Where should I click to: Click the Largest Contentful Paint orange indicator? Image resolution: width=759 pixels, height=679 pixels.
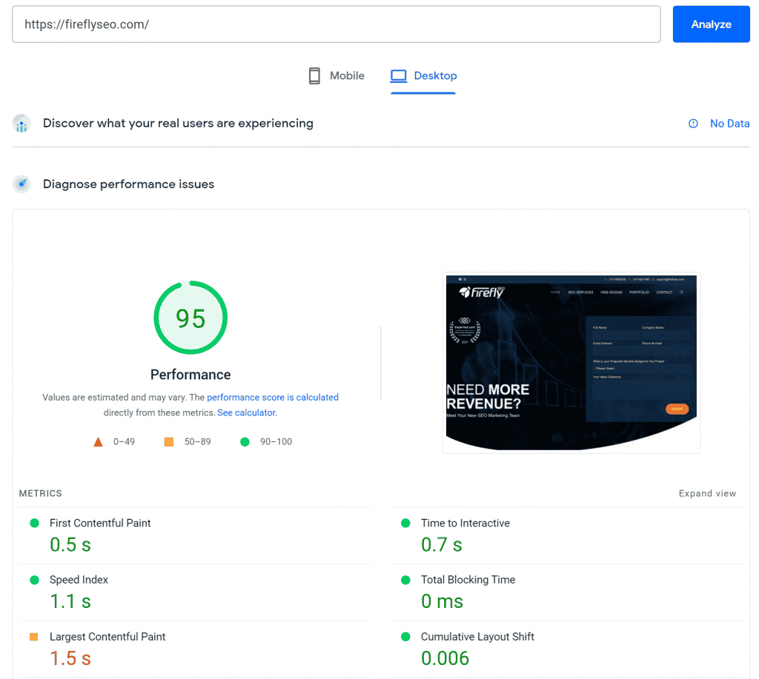click(x=34, y=637)
